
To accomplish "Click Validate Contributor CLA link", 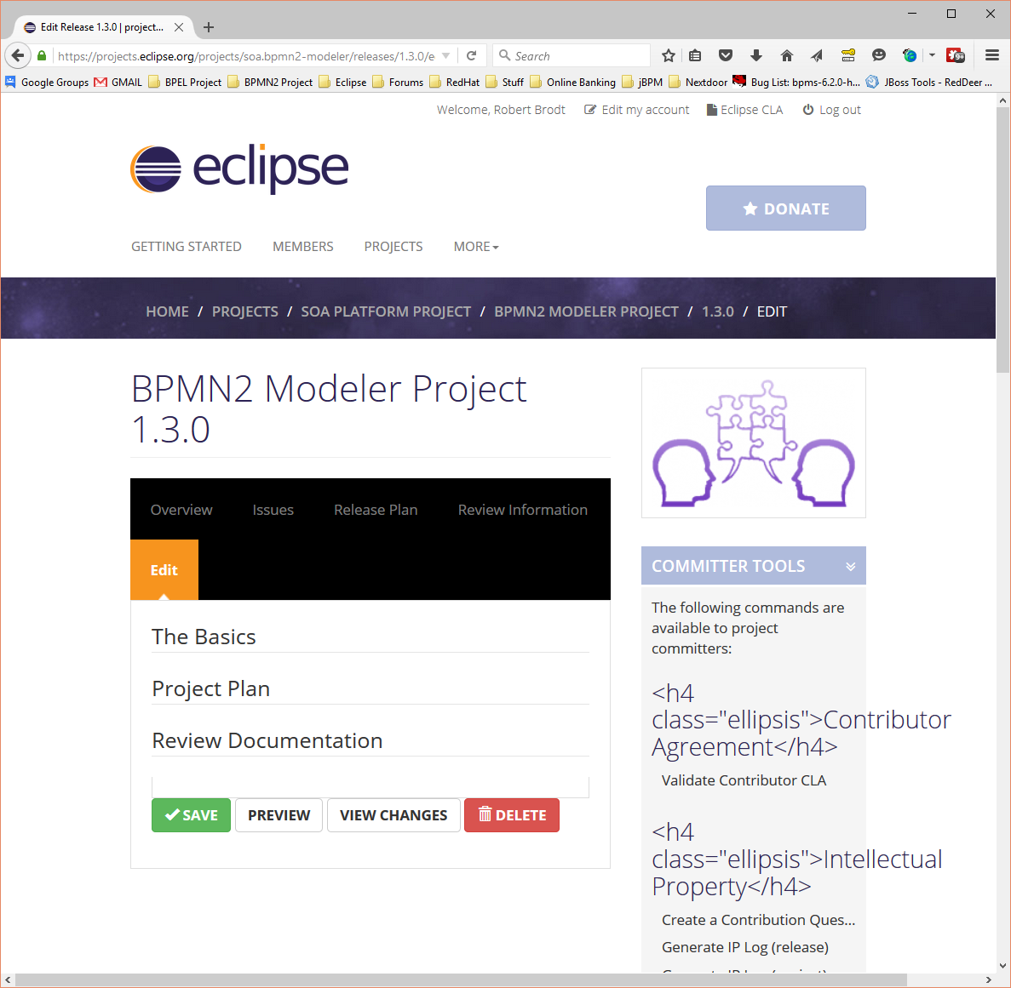I will (x=744, y=780).
